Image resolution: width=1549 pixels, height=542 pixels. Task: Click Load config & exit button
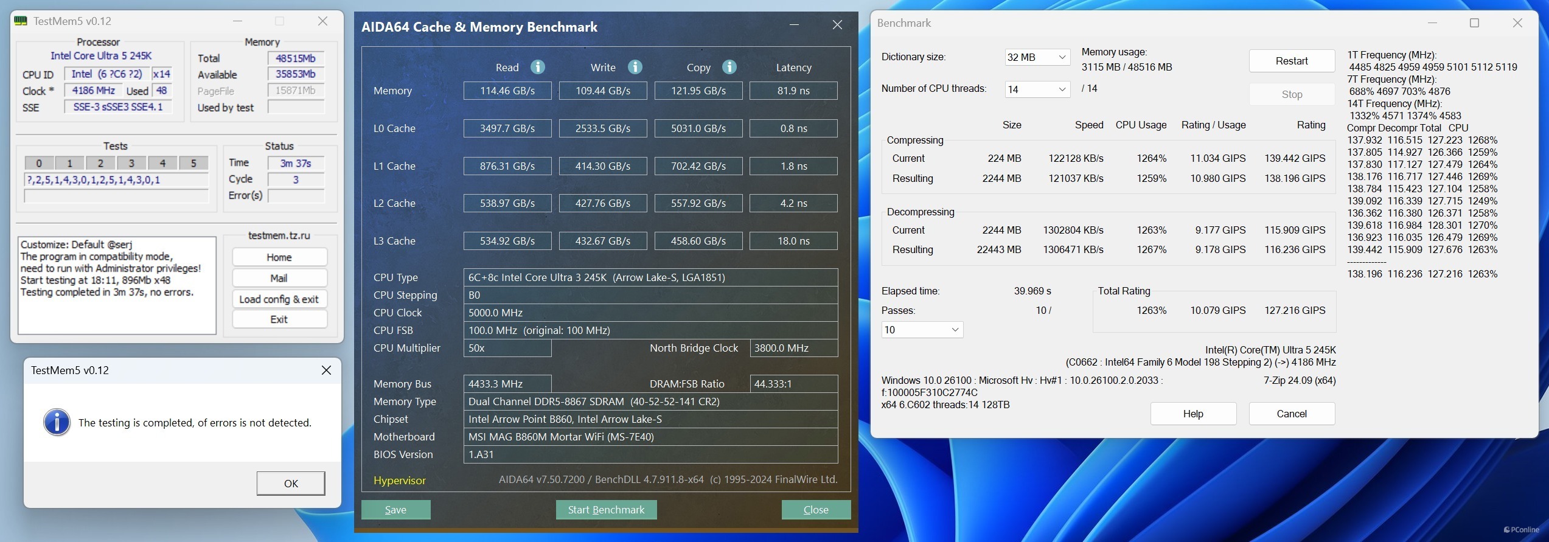pyautogui.click(x=279, y=299)
